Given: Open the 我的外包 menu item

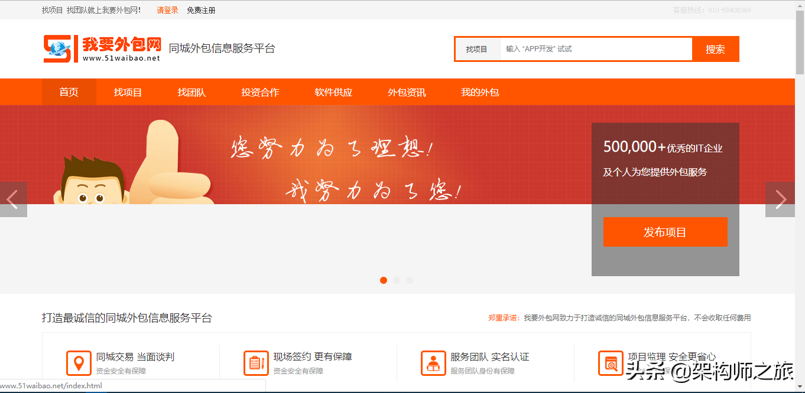Looking at the screenshot, I should [480, 92].
